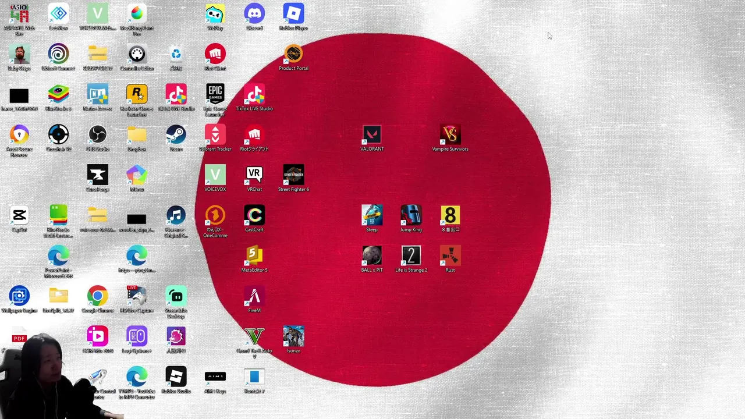The width and height of the screenshot is (745, 419).
Task: Launch VRChat
Action: pos(254,175)
